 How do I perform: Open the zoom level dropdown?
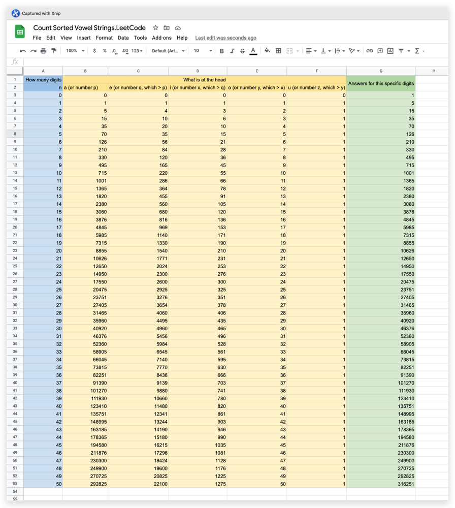pyautogui.click(x=74, y=51)
